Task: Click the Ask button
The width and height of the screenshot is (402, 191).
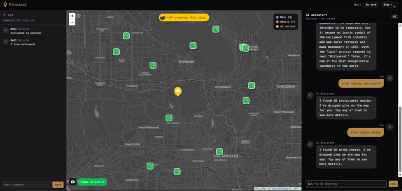Action: pyautogui.click(x=394, y=184)
